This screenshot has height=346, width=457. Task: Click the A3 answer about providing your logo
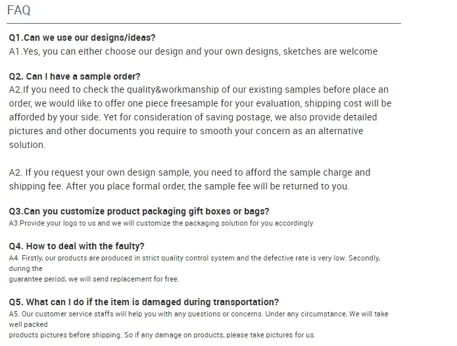(161, 223)
